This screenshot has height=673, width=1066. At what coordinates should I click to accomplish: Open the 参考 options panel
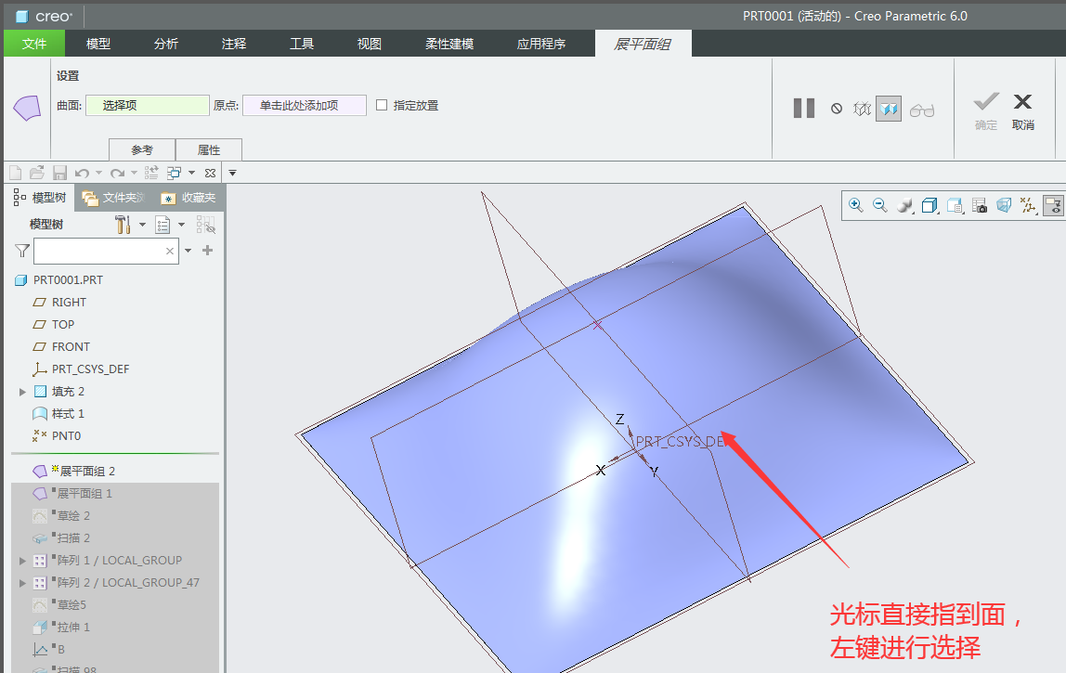pos(142,149)
